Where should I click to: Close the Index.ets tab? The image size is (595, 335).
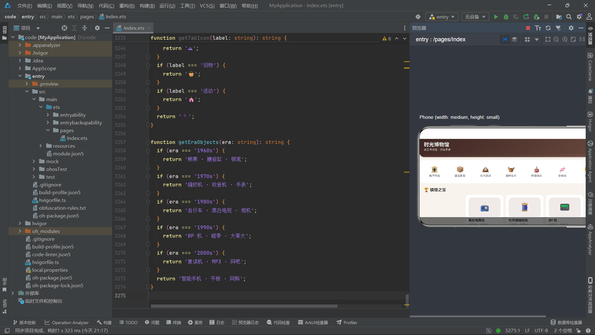point(149,28)
